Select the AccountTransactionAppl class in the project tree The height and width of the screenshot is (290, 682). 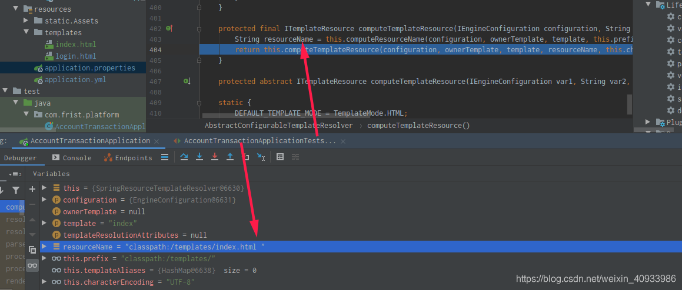pos(101,126)
